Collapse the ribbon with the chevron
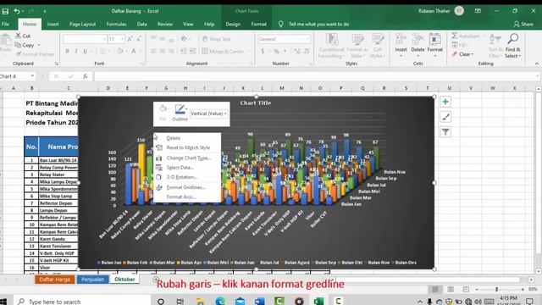This screenshot has height=305, width=542. (x=536, y=64)
